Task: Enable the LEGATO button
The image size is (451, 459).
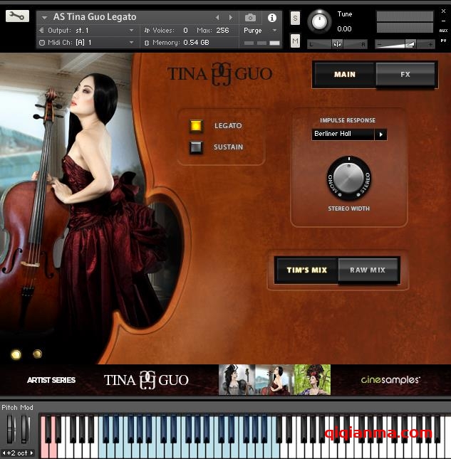Action: click(x=196, y=126)
